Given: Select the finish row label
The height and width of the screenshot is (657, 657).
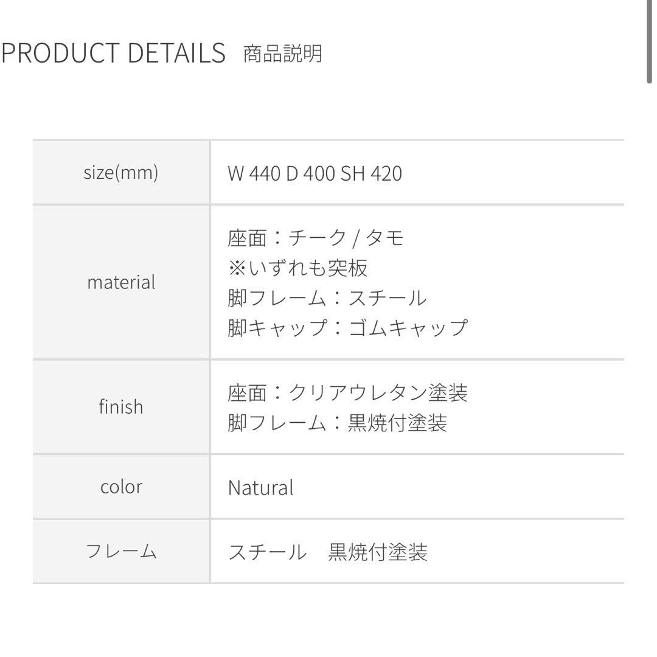Looking at the screenshot, I should (120, 406).
